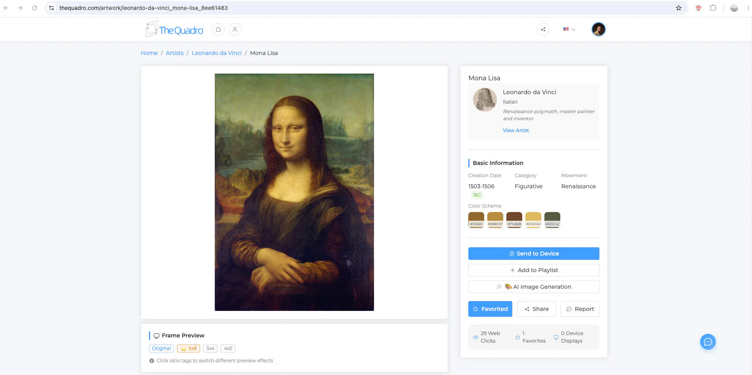Click the 1503-1506 creation date
This screenshot has height=375, width=752.
[x=481, y=186]
